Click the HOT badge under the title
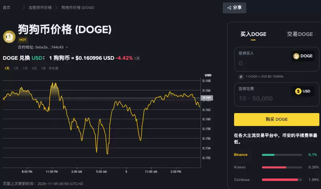This screenshot has width=321, height=189. tap(23, 40)
